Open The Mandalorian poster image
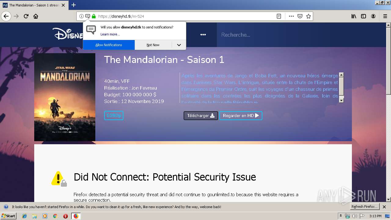 [x=65, y=97]
